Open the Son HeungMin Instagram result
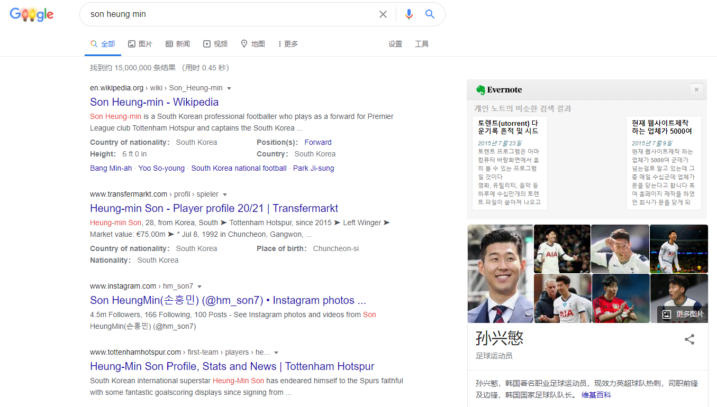This screenshot has width=717, height=407. point(228,300)
